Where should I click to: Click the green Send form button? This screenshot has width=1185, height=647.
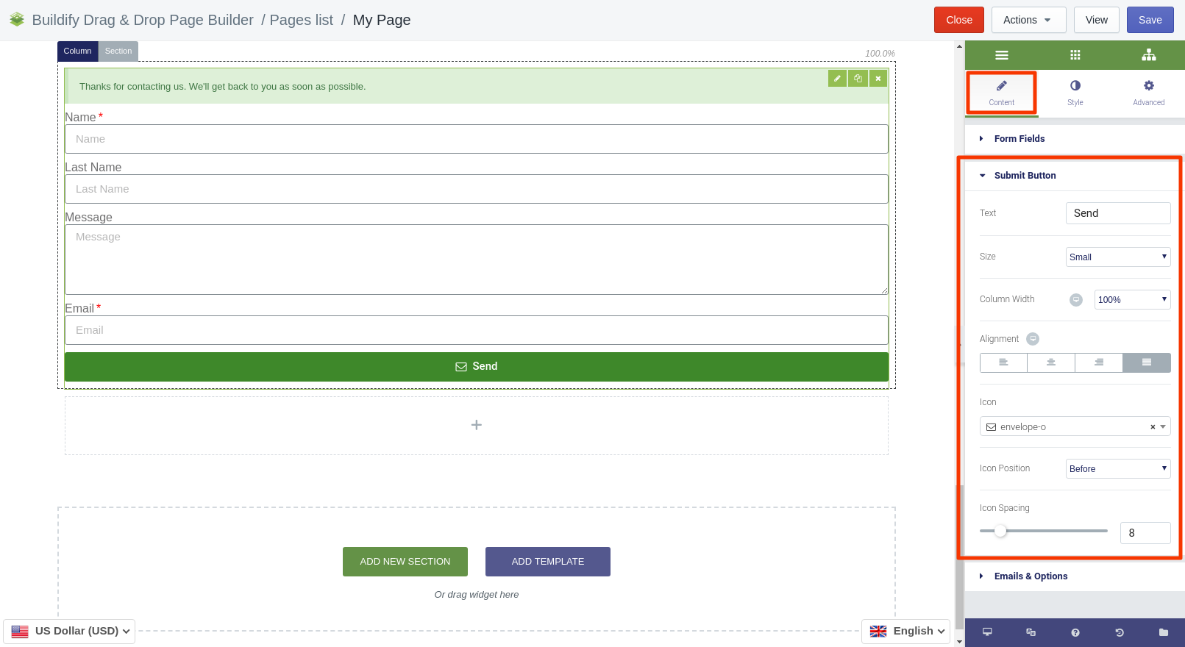click(477, 366)
